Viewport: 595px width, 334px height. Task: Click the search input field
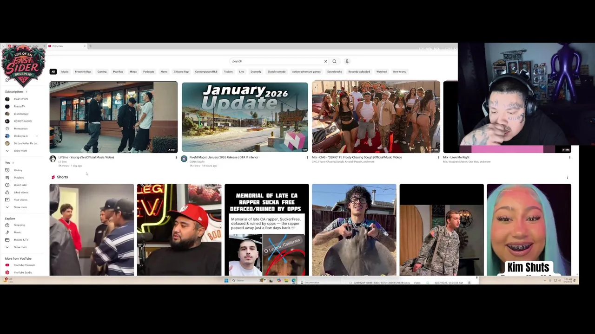coord(277,61)
